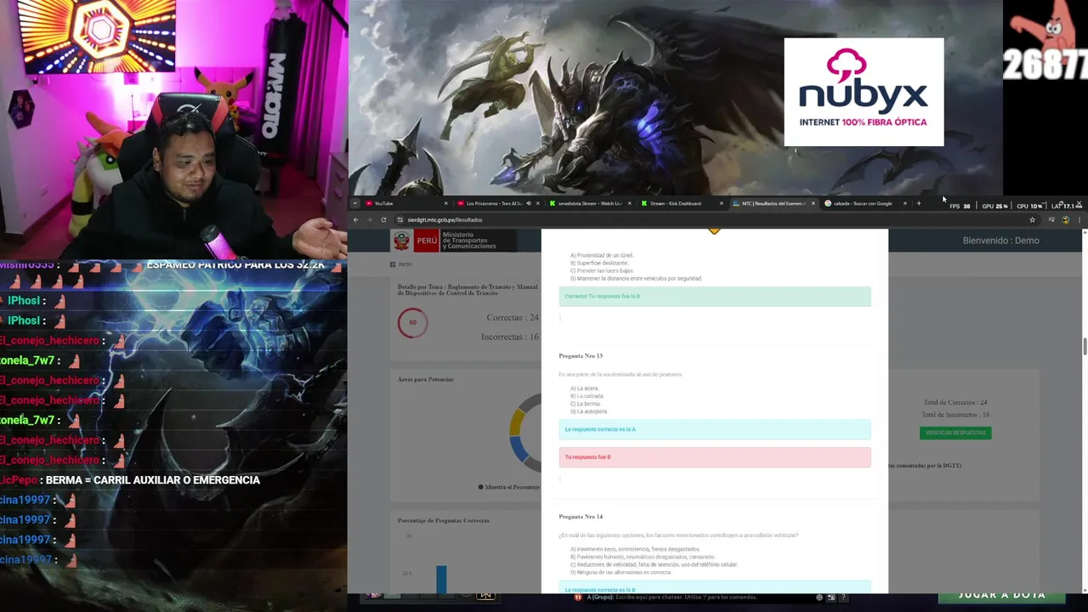Switch to the smashdota Stream tab

pyautogui.click(x=589, y=203)
